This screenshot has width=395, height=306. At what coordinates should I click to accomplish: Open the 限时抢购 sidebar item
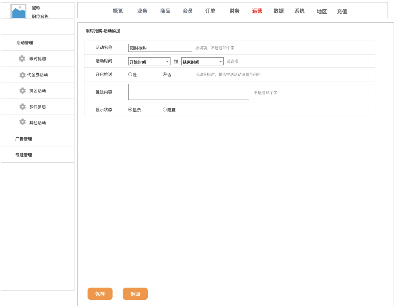(38, 59)
